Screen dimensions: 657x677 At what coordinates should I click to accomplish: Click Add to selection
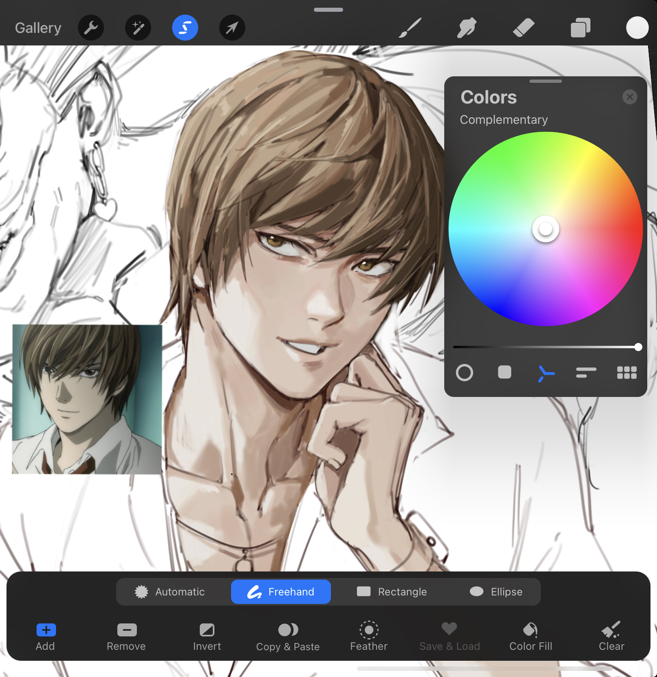pos(45,636)
